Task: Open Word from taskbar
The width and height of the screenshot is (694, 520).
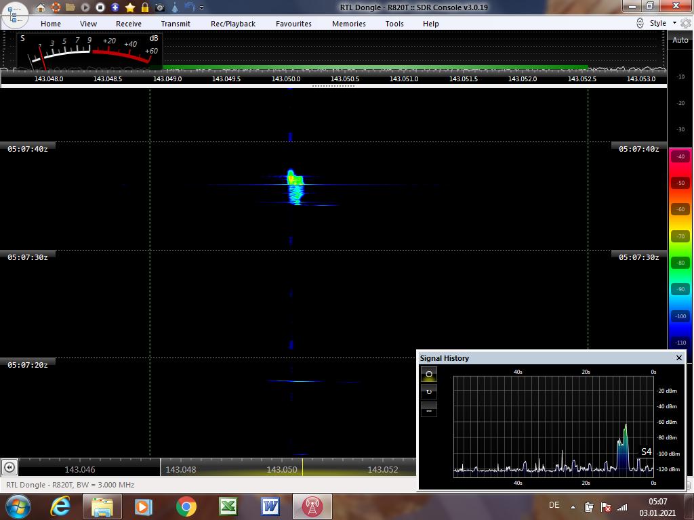Action: tap(270, 506)
